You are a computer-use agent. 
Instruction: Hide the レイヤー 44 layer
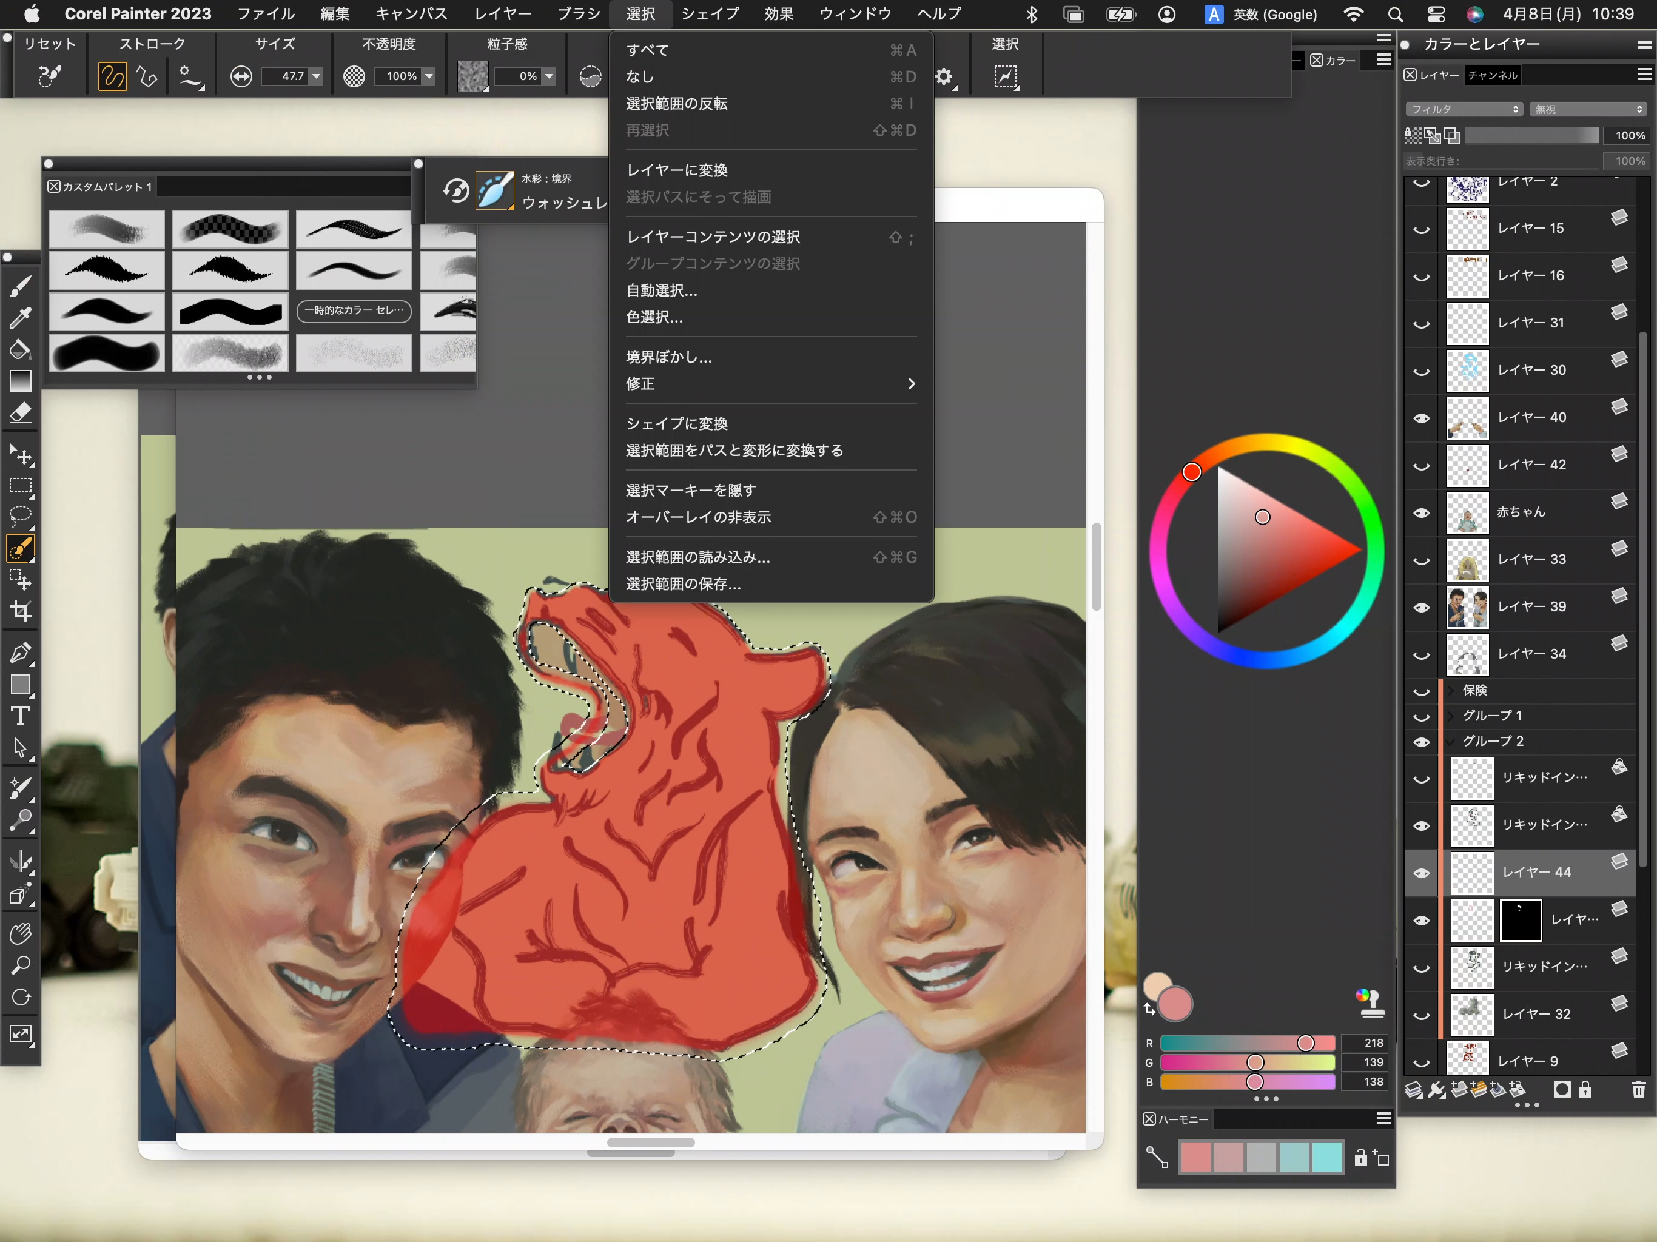pyautogui.click(x=1421, y=873)
